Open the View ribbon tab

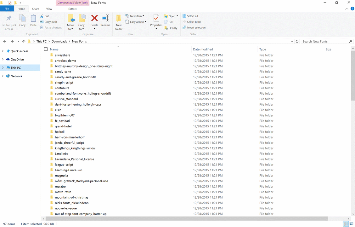(49, 9)
